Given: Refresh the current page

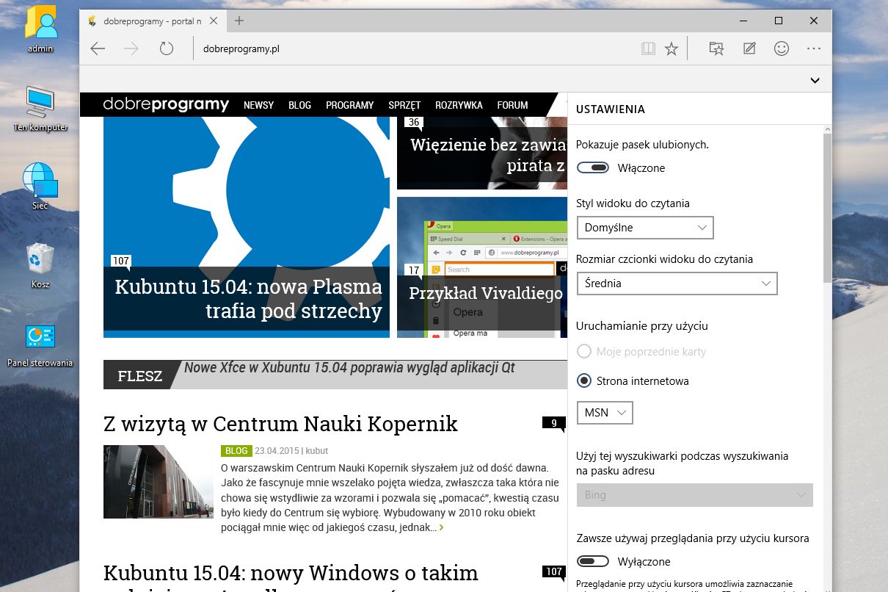Looking at the screenshot, I should tap(167, 48).
